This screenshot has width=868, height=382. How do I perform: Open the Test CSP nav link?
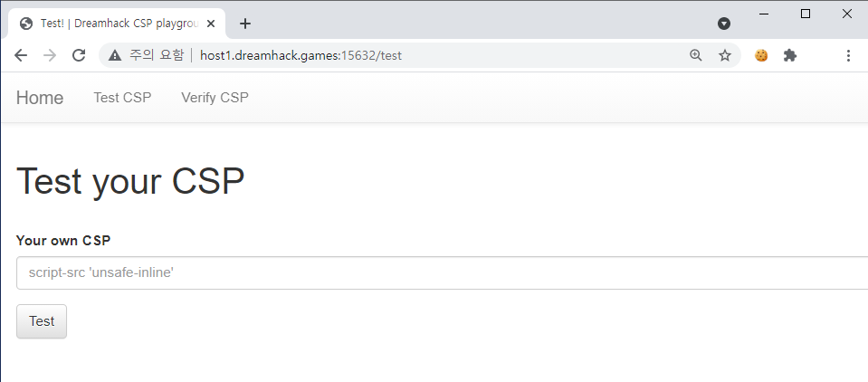tap(122, 98)
